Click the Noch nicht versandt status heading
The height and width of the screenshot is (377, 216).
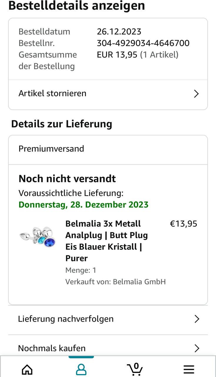(x=67, y=178)
